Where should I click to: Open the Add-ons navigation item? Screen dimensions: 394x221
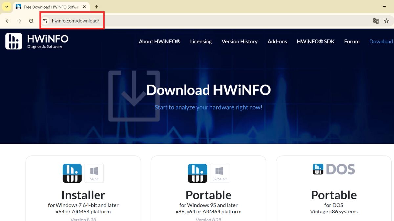pos(277,41)
